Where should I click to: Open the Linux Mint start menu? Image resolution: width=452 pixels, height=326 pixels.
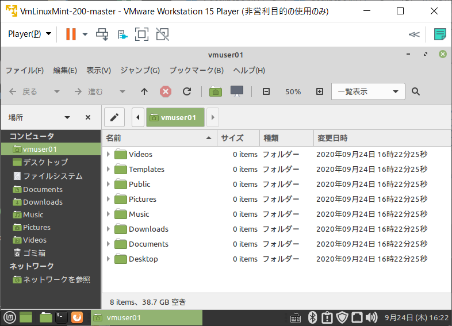(x=10, y=317)
